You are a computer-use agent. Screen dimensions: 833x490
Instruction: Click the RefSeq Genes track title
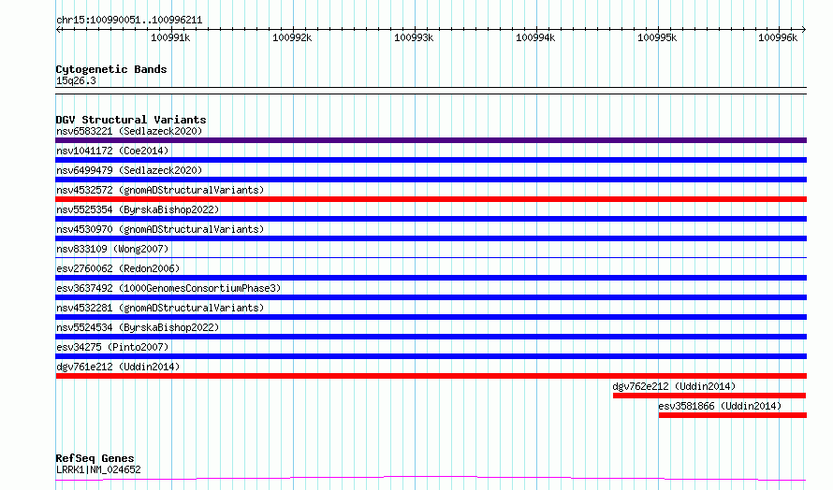point(95,459)
